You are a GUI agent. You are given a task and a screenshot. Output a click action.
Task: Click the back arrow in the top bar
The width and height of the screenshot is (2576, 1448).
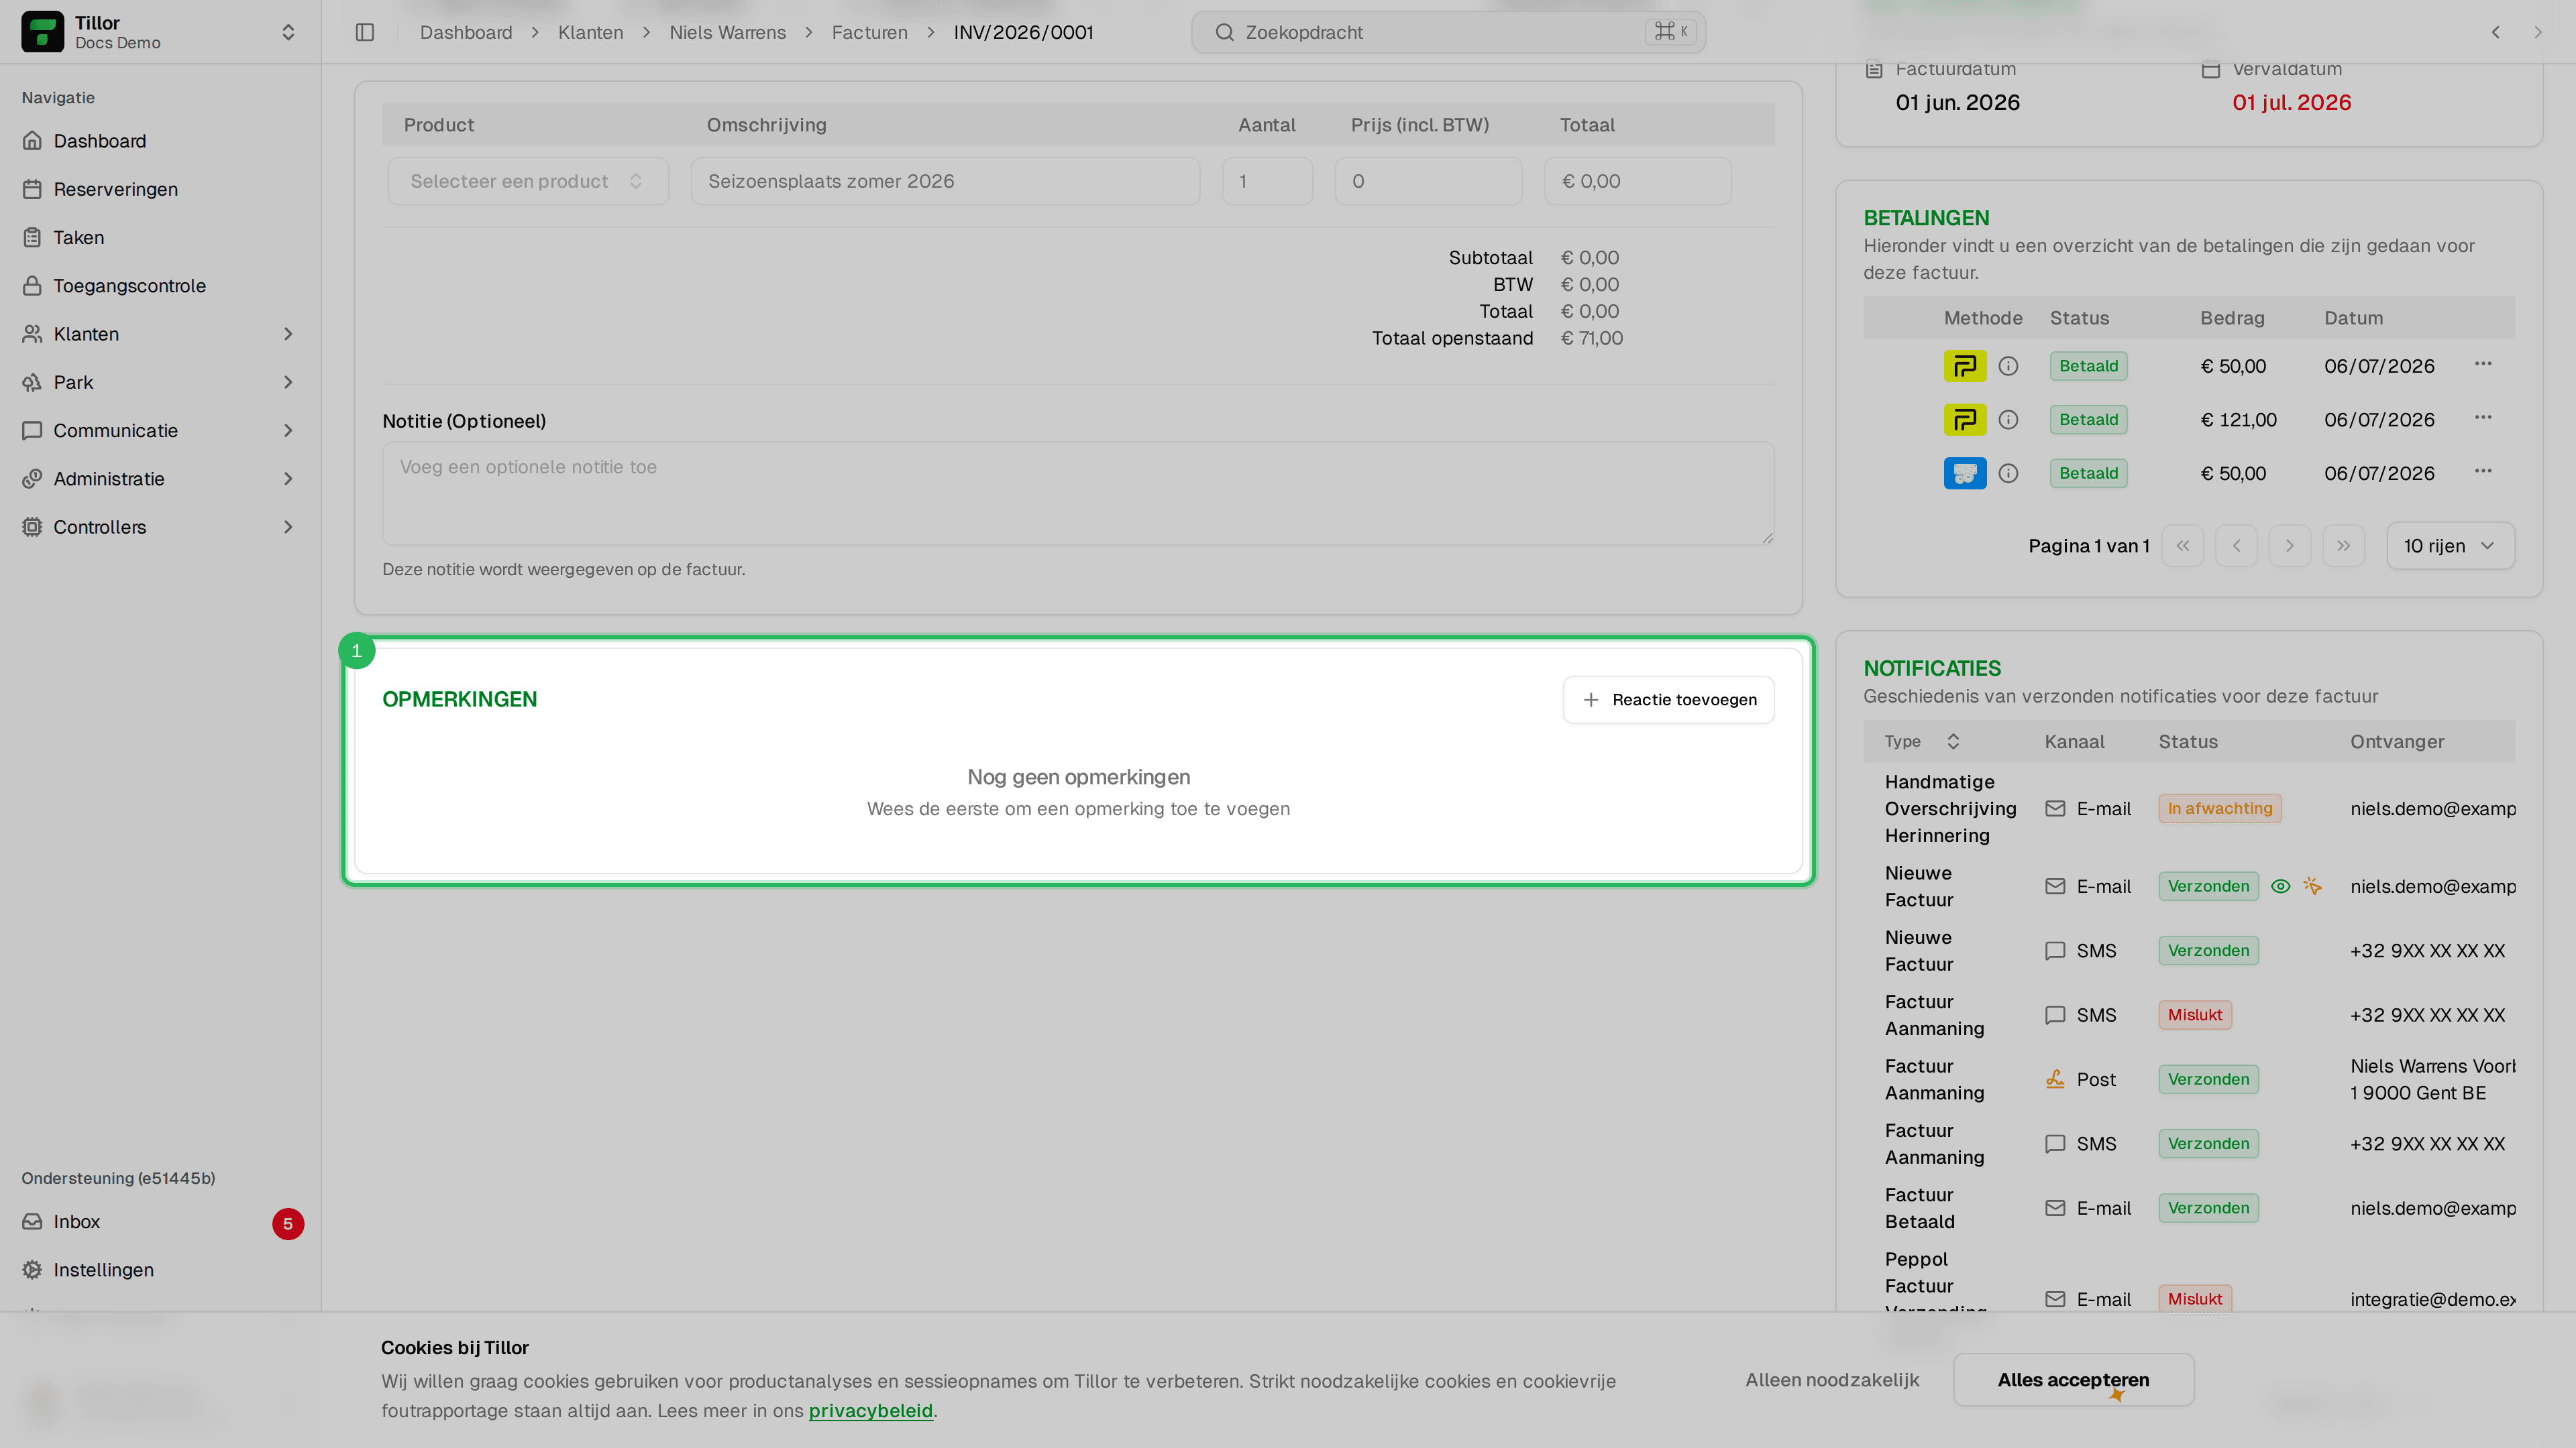pos(2495,32)
